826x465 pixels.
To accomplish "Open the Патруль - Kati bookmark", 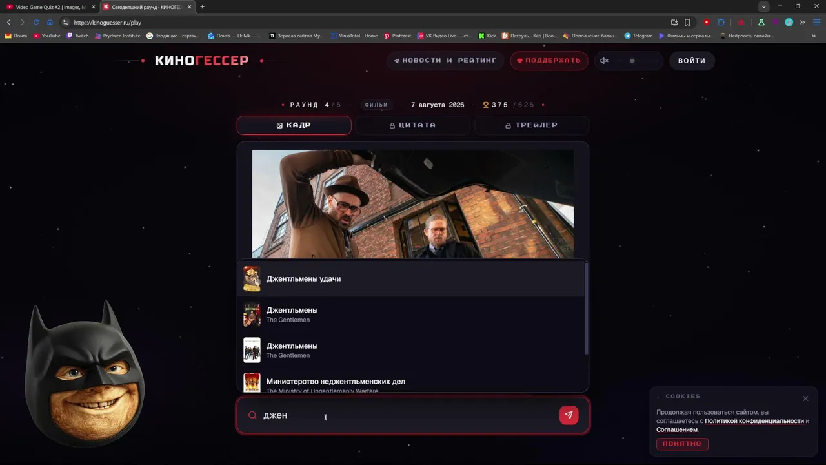I will click(530, 36).
